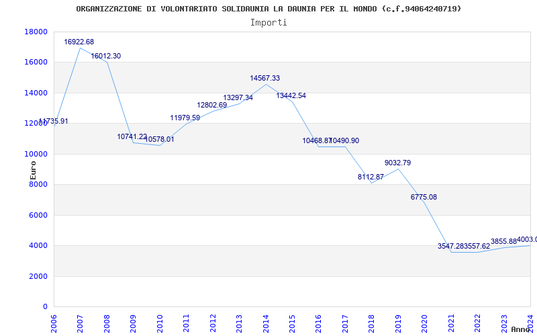The height and width of the screenshot is (336, 537).
Task: Click the 9032.79 value label
Action: pyautogui.click(x=397, y=163)
